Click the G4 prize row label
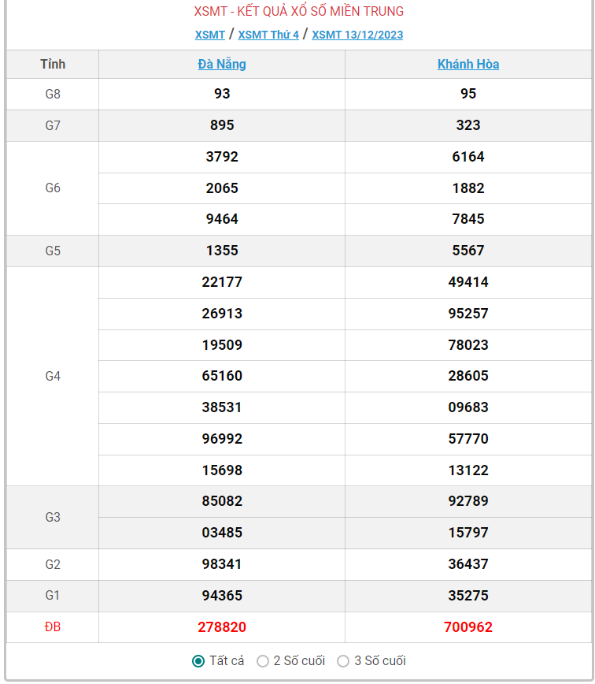 (x=53, y=376)
